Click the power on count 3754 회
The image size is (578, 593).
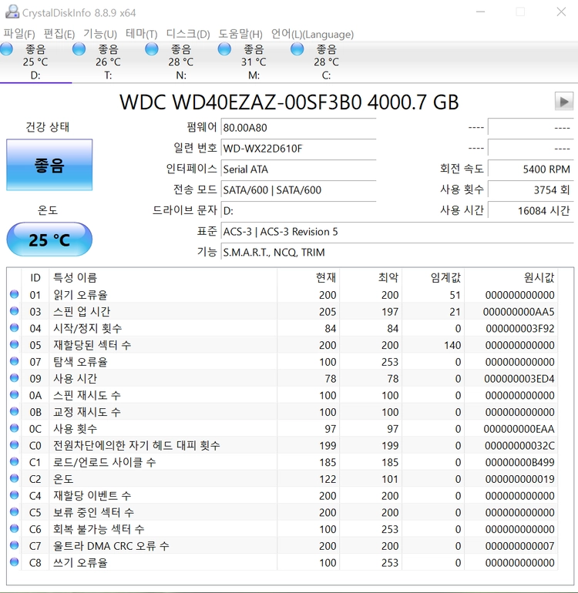(x=531, y=190)
